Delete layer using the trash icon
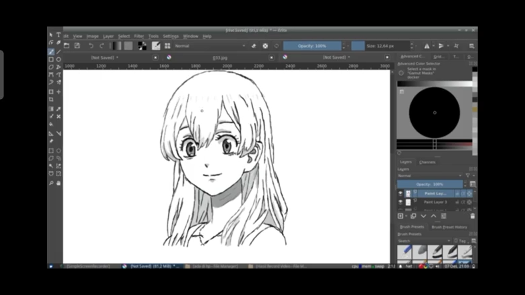 472,216
